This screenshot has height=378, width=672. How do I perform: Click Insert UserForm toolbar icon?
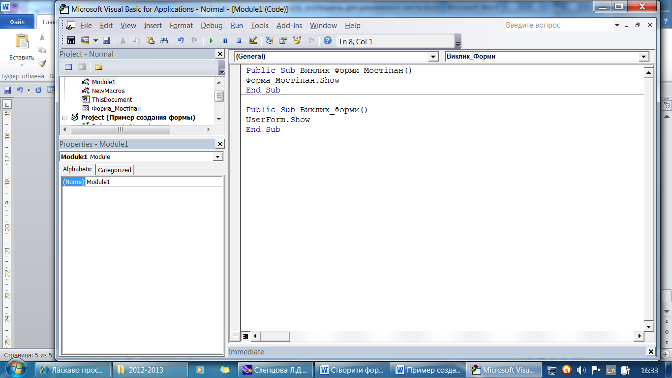(x=85, y=41)
